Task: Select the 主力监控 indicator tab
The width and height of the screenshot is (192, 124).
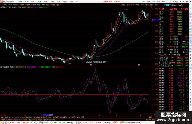Action: 37,117
